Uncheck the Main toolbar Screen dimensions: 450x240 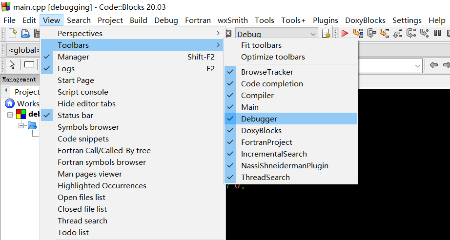(x=291, y=107)
